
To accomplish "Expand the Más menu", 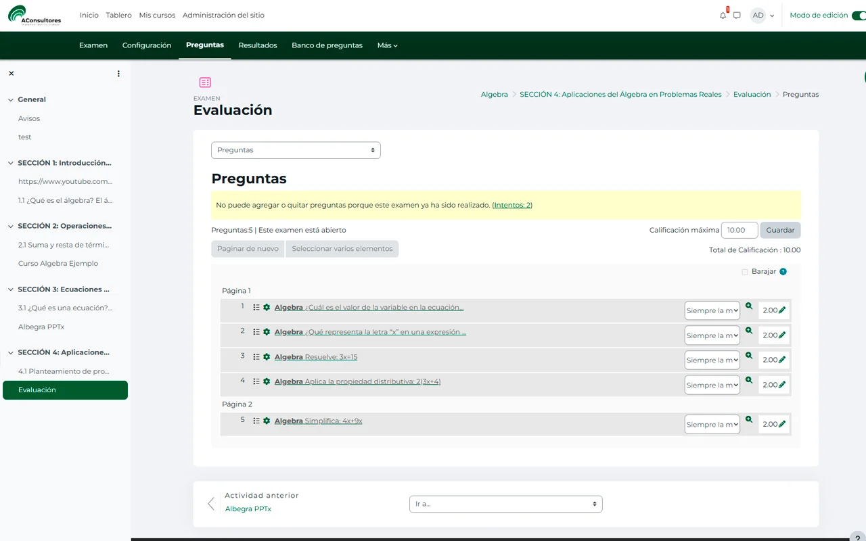I will pyautogui.click(x=387, y=45).
